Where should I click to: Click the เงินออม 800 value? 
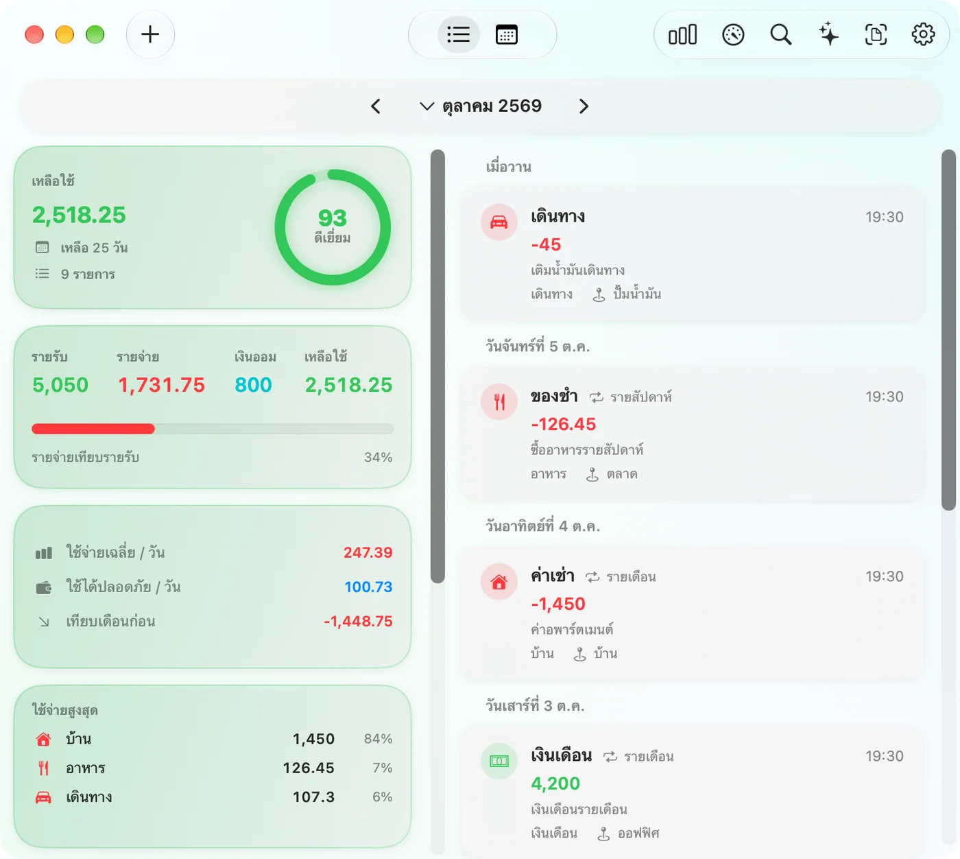point(253,385)
